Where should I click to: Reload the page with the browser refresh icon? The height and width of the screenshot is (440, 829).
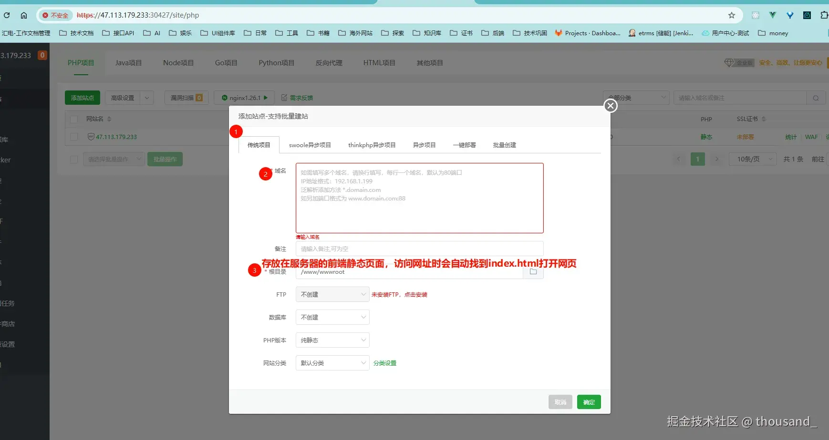[7, 15]
